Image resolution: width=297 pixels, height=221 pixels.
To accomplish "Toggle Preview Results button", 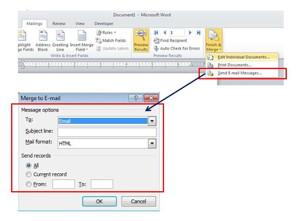I will pos(141,40).
